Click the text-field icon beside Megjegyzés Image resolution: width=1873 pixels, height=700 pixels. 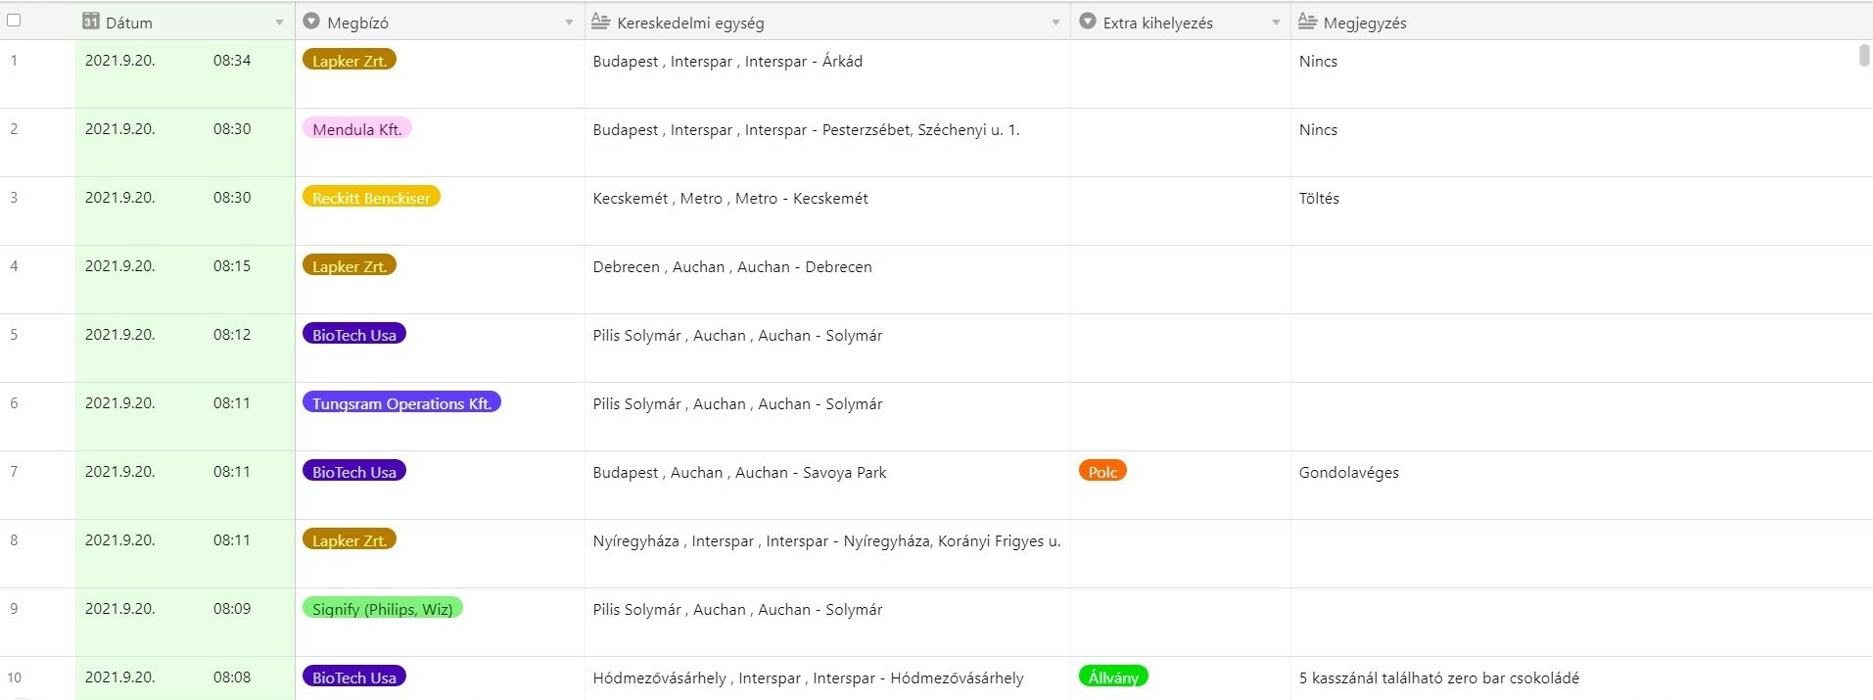[x=1307, y=21]
